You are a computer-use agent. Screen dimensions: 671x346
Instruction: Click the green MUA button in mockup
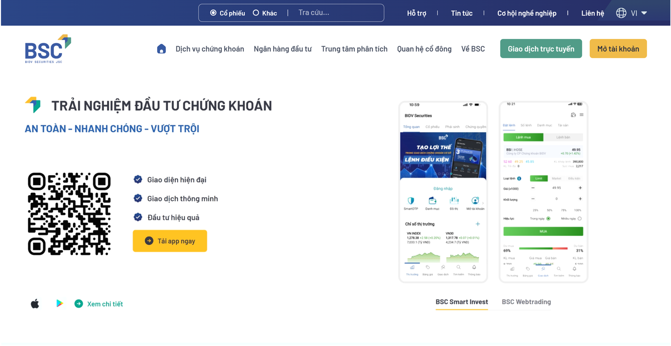coord(543,231)
